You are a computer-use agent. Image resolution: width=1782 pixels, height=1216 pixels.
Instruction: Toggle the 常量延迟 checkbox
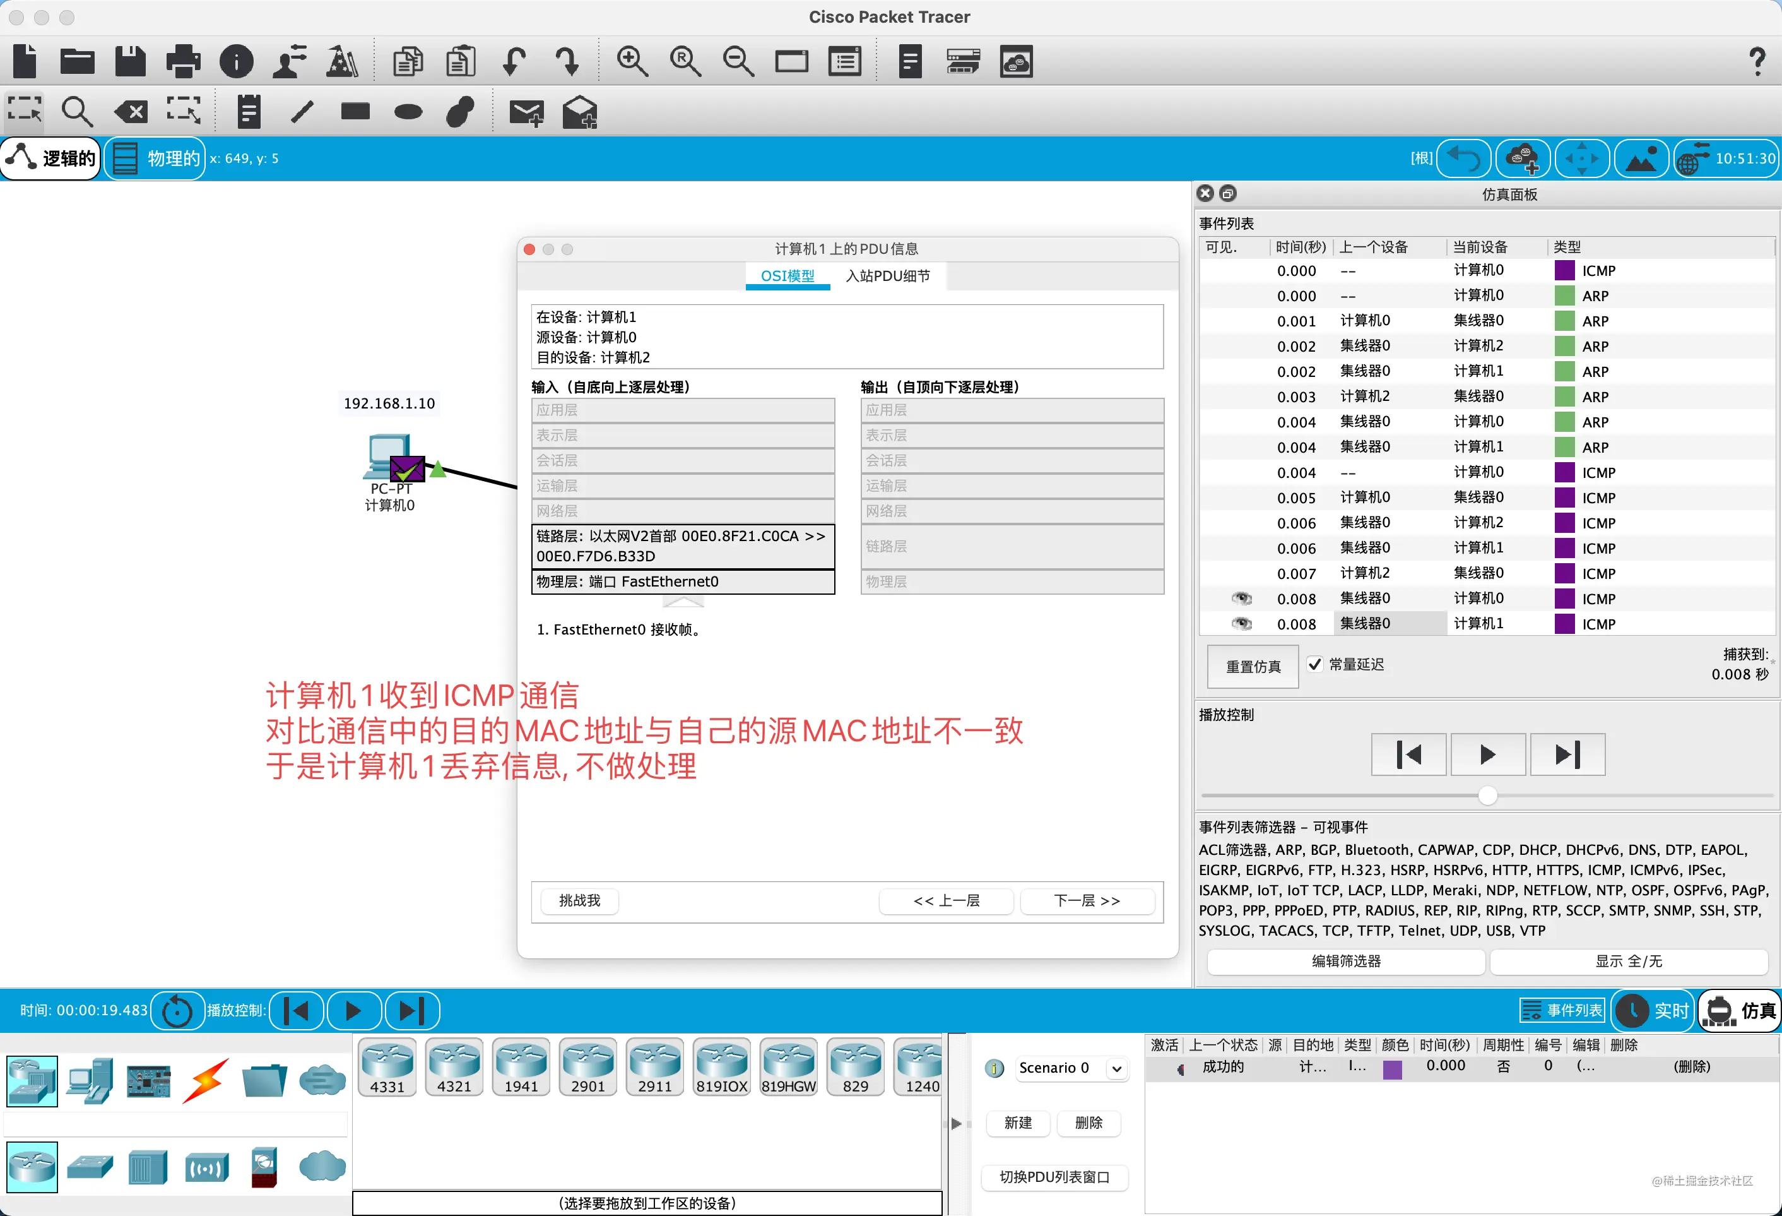1314,664
